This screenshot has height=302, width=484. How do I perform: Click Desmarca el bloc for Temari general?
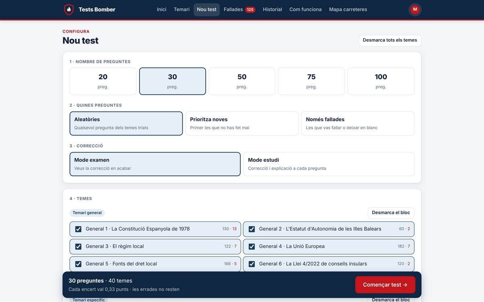(x=391, y=213)
